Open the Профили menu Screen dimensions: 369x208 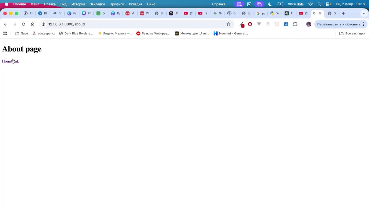coord(117,4)
